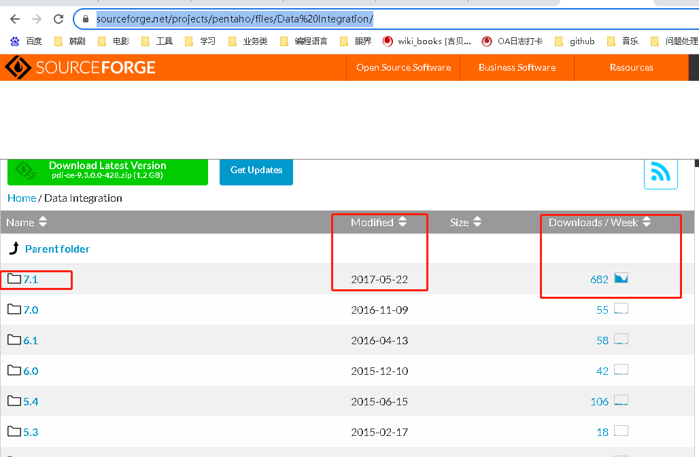This screenshot has width=699, height=457.
Task: Click the 58 downloads chart icon
Action: (x=621, y=339)
